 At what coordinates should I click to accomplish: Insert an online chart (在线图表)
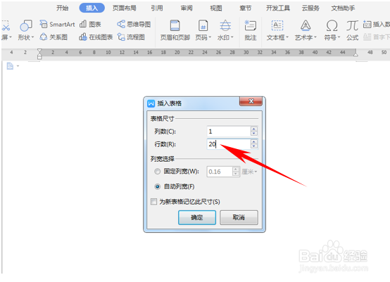click(x=96, y=37)
